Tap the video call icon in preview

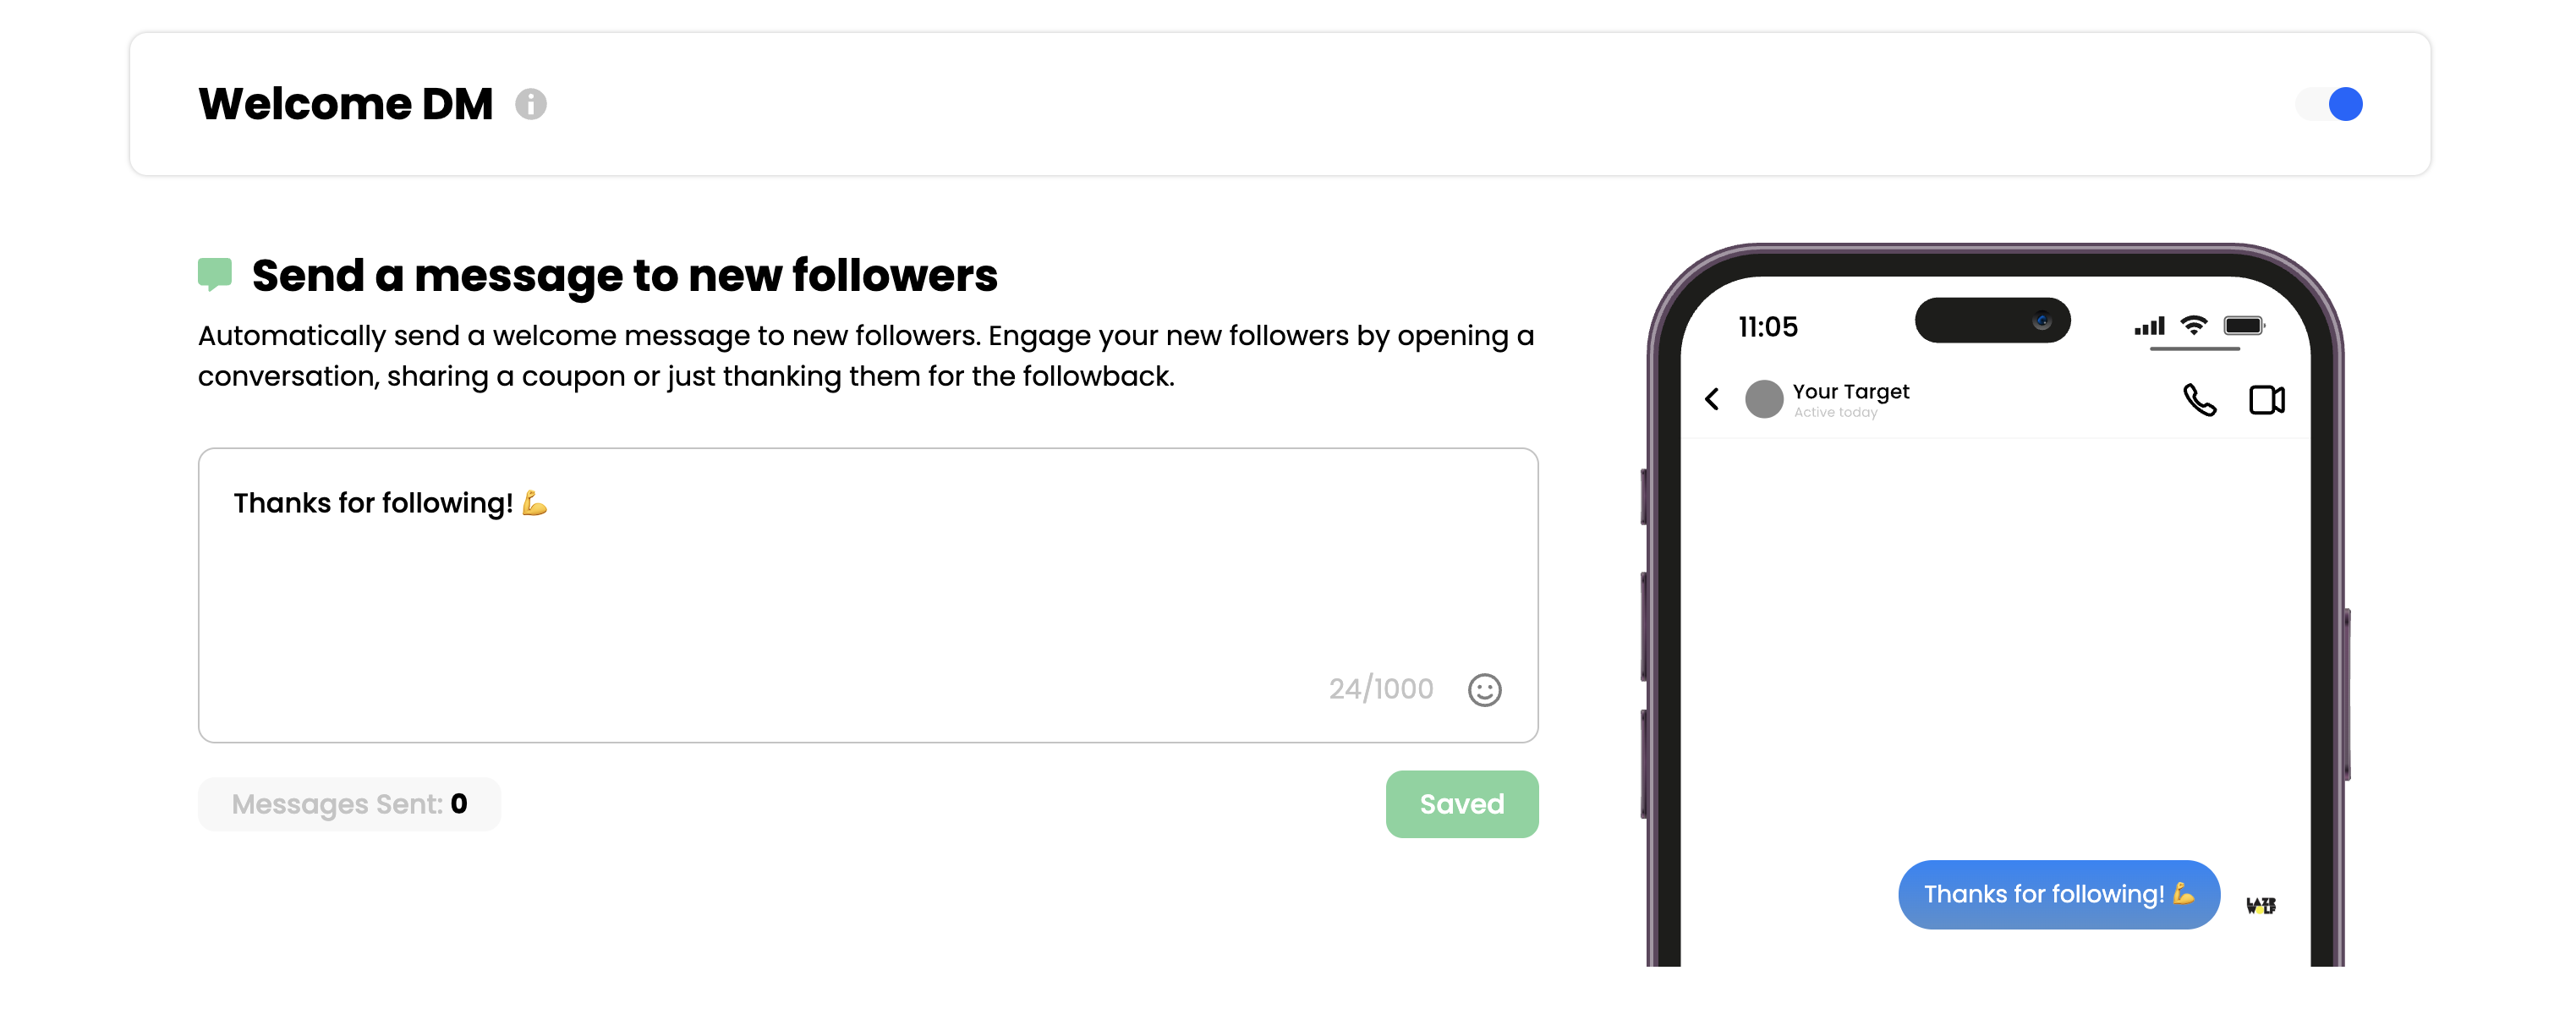(2266, 400)
